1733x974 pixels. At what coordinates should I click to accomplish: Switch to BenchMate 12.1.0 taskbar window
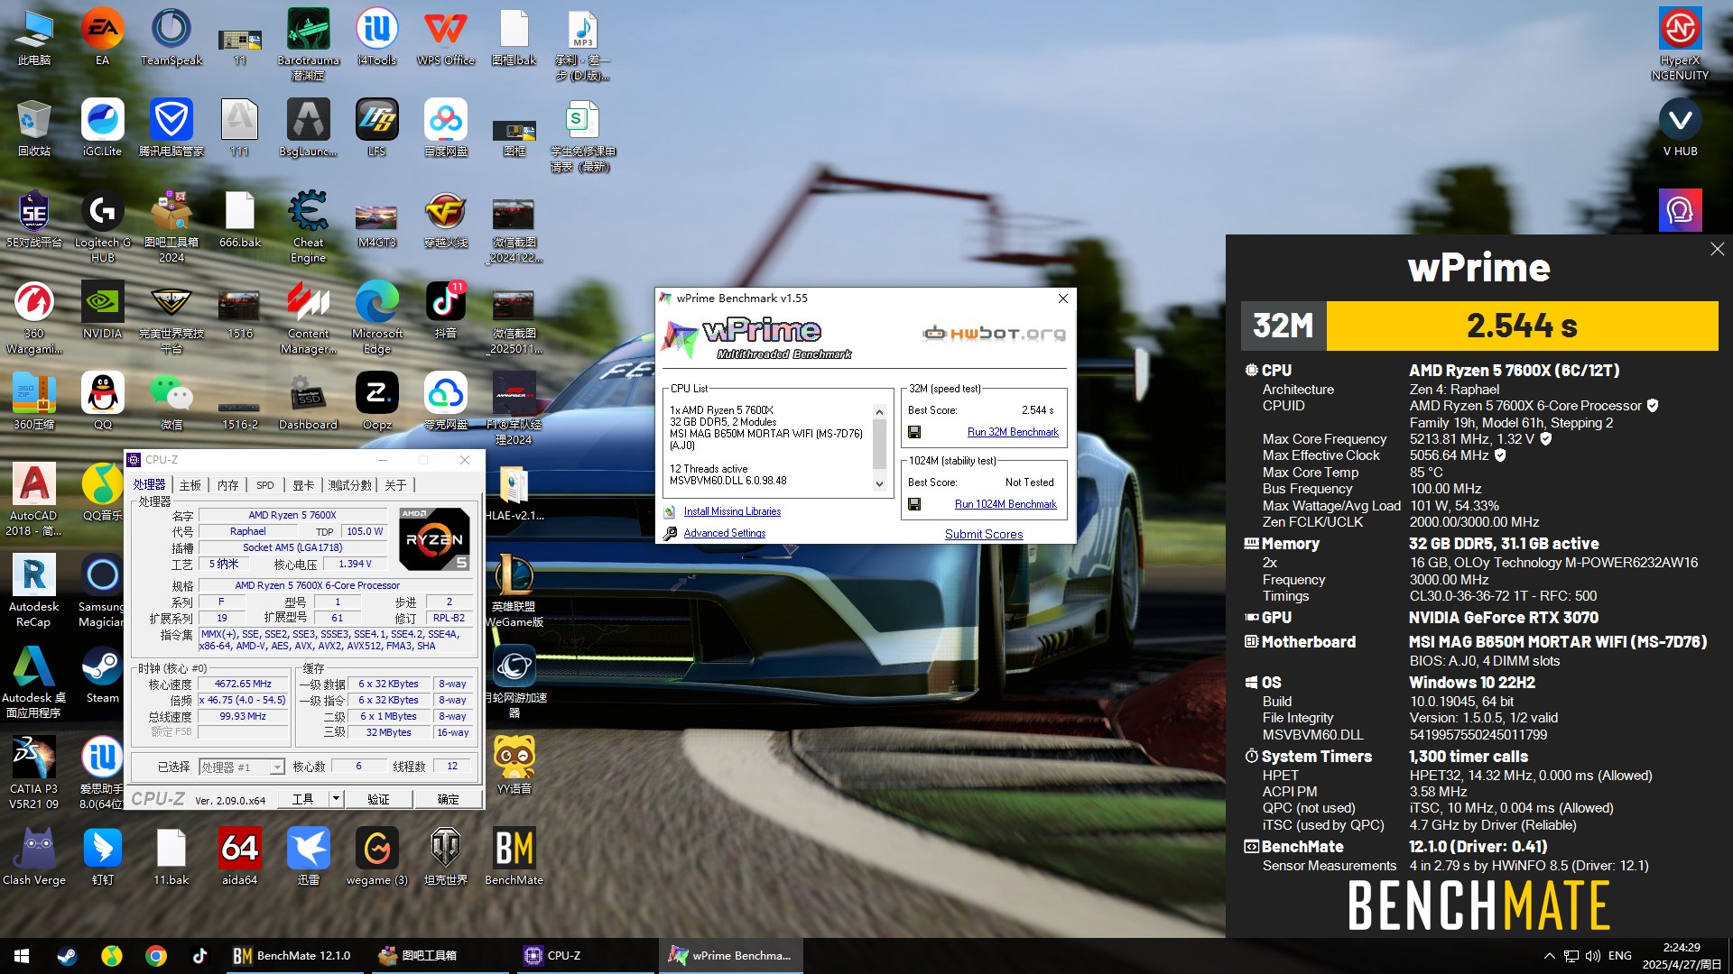coord(292,956)
